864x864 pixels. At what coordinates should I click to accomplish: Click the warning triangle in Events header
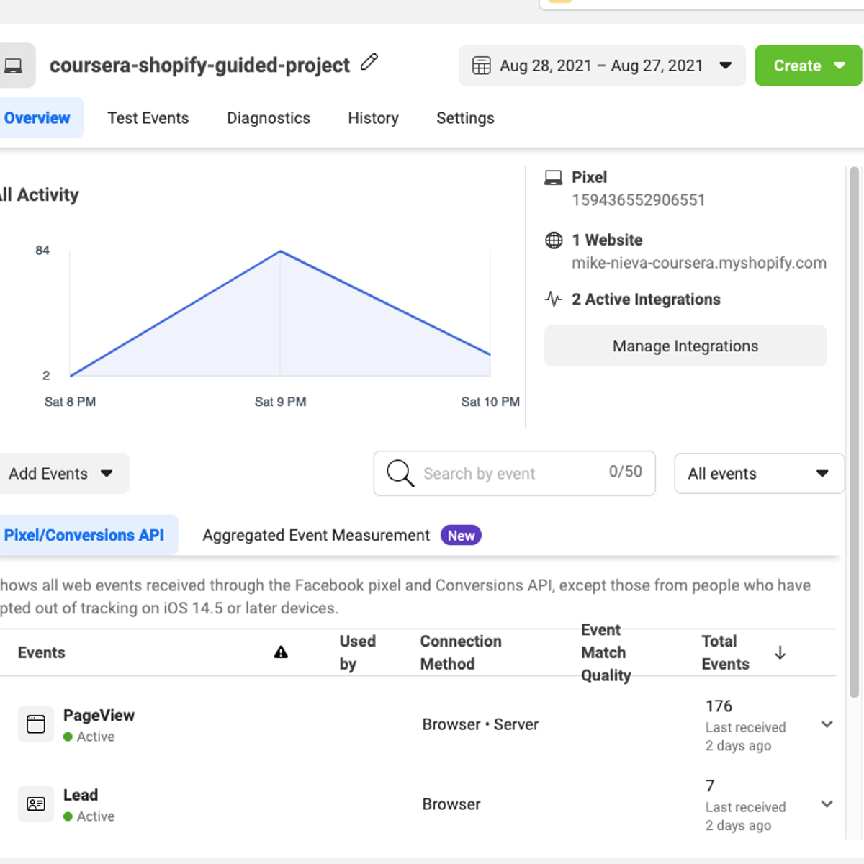(282, 652)
